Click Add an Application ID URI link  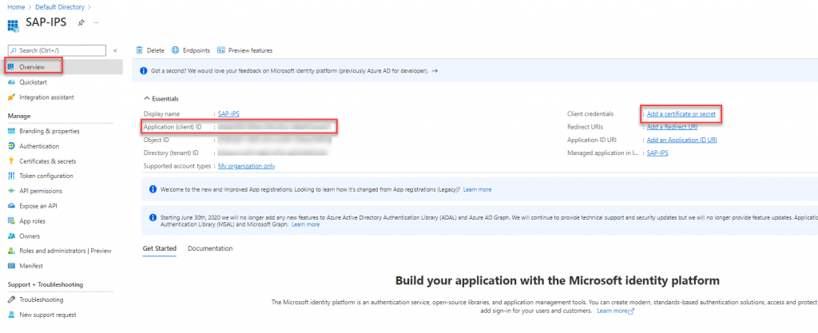click(682, 141)
